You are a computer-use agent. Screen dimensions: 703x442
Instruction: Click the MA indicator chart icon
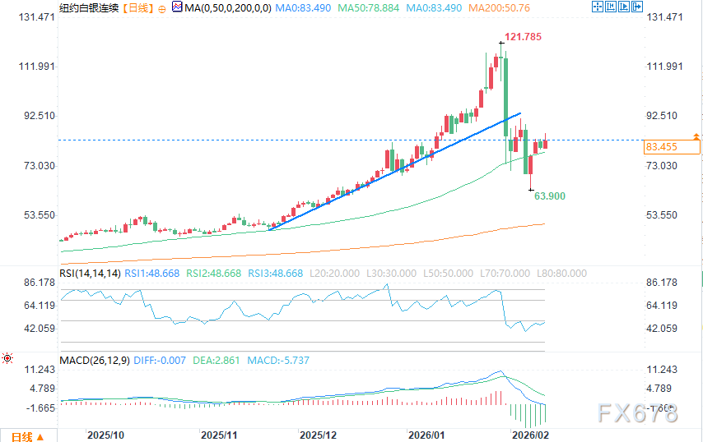point(177,8)
